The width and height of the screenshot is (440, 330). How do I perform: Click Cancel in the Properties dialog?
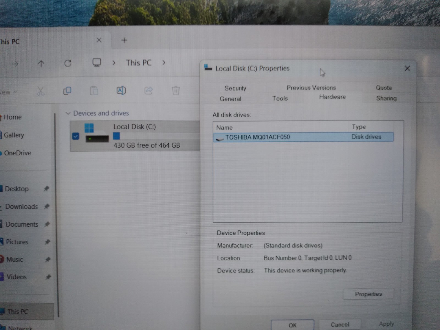coord(340,324)
